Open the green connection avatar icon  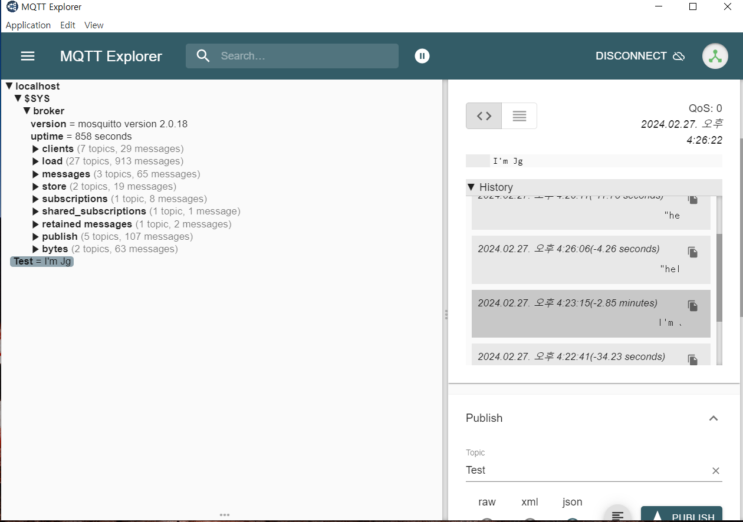pos(715,56)
